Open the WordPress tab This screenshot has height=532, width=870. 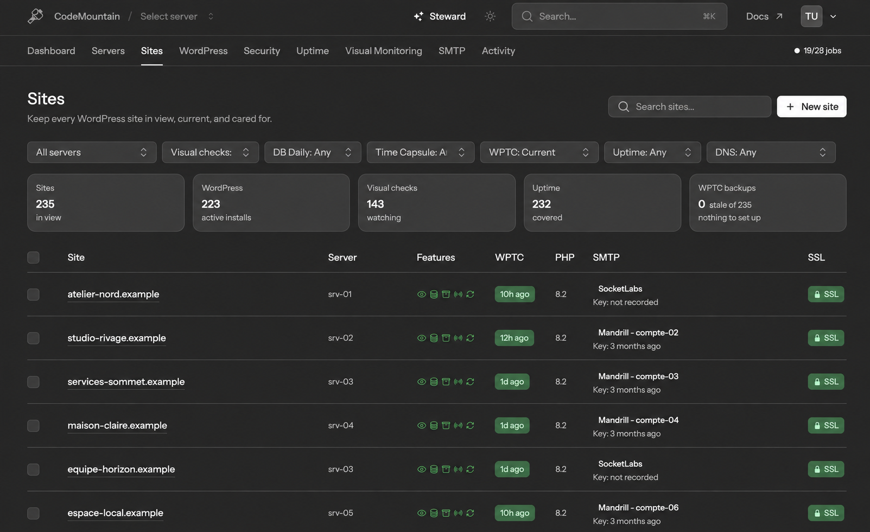tap(204, 50)
